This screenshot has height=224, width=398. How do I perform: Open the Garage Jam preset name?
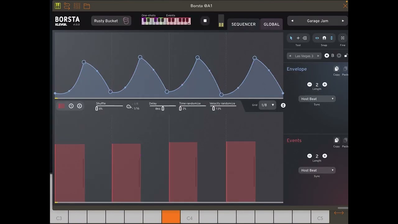click(x=317, y=21)
